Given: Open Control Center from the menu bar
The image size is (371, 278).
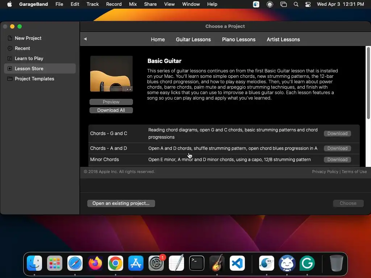Looking at the screenshot, I should [308, 4].
